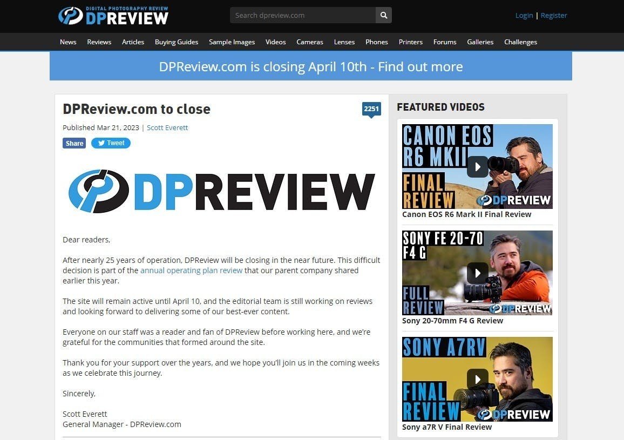Viewport: 624px width, 440px height.
Task: Click the DPReview logo in header
Action: [x=113, y=16]
